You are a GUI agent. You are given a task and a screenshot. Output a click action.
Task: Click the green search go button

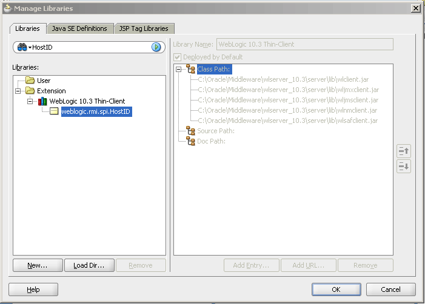(x=156, y=47)
